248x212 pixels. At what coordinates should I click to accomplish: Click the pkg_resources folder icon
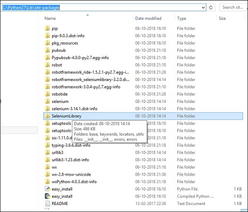(x=47, y=43)
